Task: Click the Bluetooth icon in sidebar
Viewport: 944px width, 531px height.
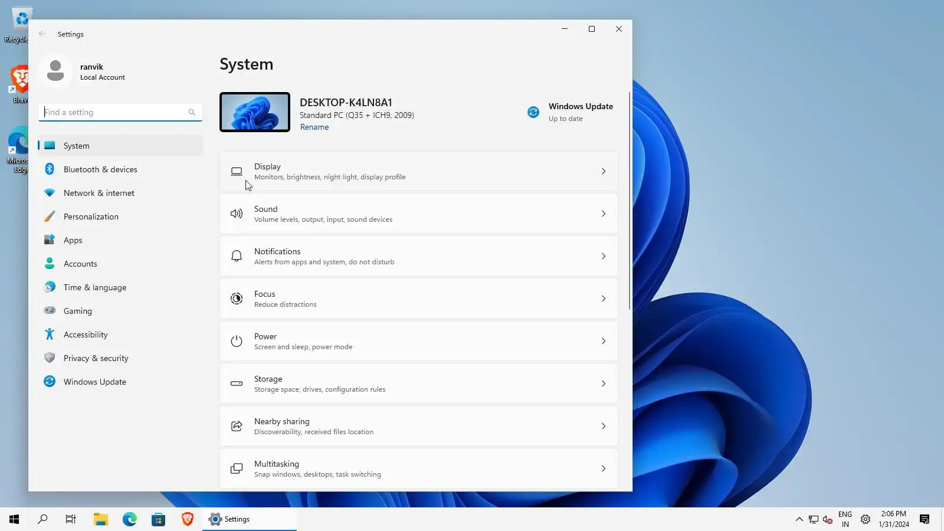Action: click(x=50, y=169)
